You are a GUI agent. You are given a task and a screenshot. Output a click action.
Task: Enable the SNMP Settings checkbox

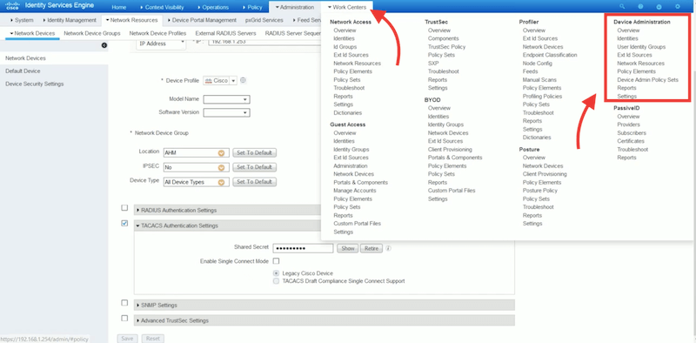coord(124,303)
